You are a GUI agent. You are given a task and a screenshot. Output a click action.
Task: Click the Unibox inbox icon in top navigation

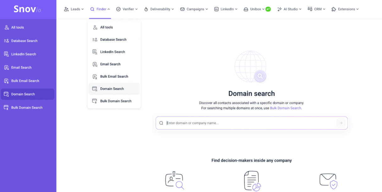click(246, 9)
